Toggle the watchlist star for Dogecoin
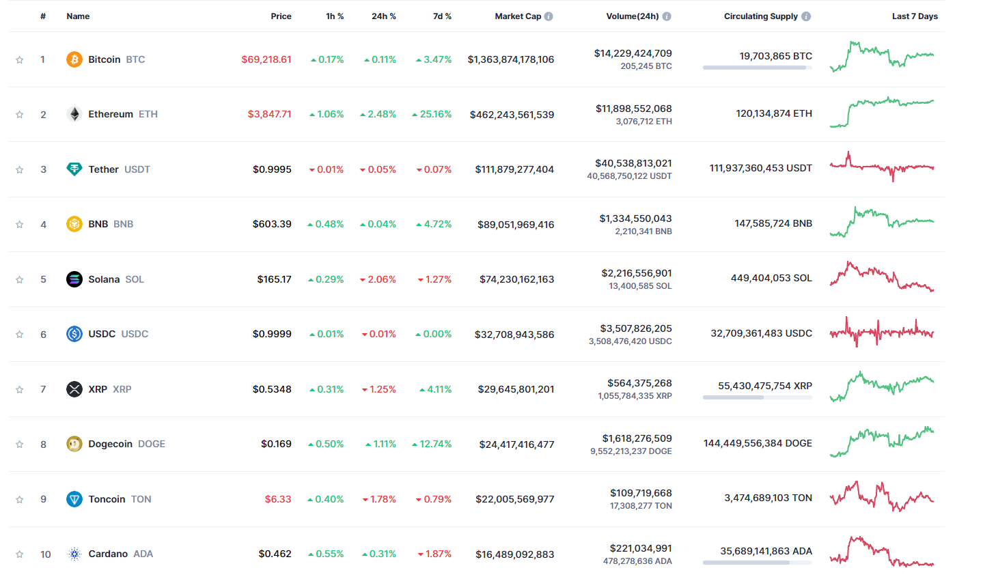The width and height of the screenshot is (983, 579). (20, 444)
